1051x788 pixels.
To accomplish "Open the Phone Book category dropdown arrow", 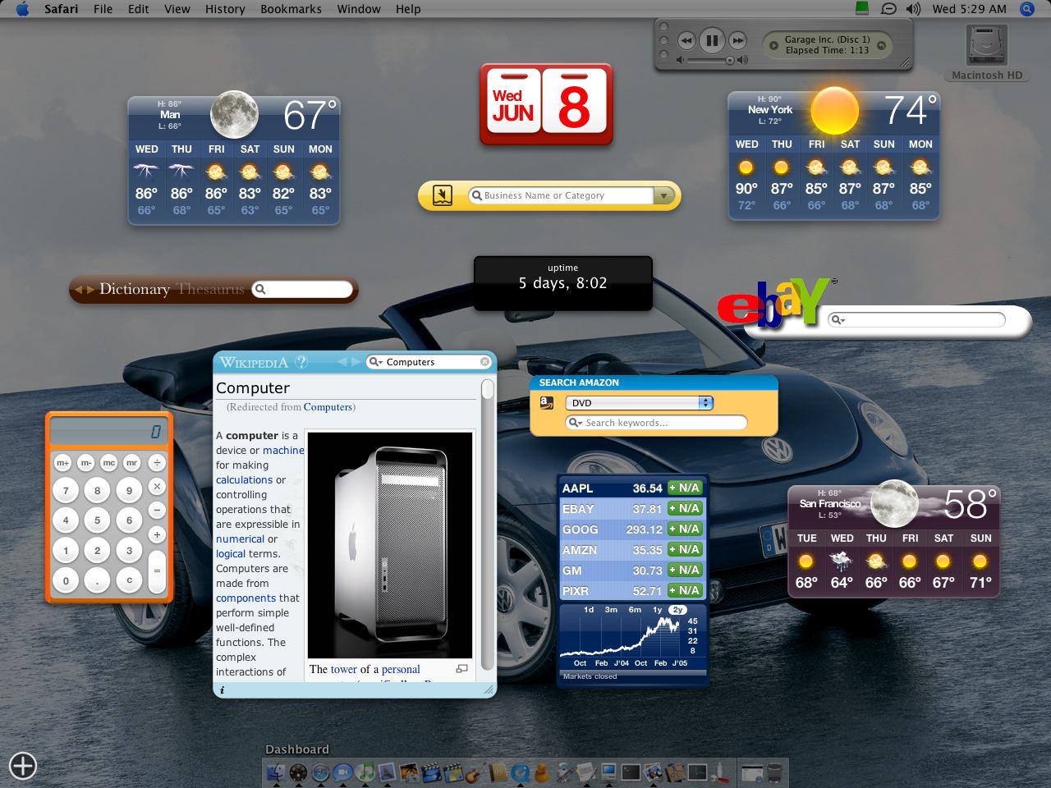I will (x=663, y=195).
